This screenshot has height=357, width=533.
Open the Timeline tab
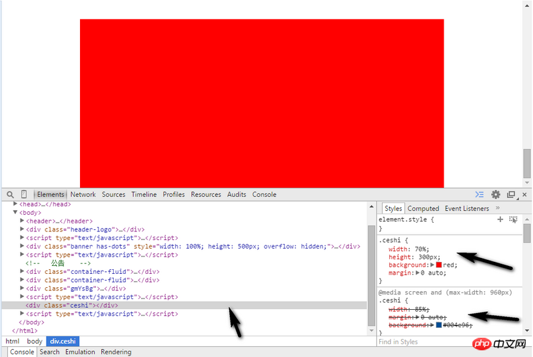[144, 194]
